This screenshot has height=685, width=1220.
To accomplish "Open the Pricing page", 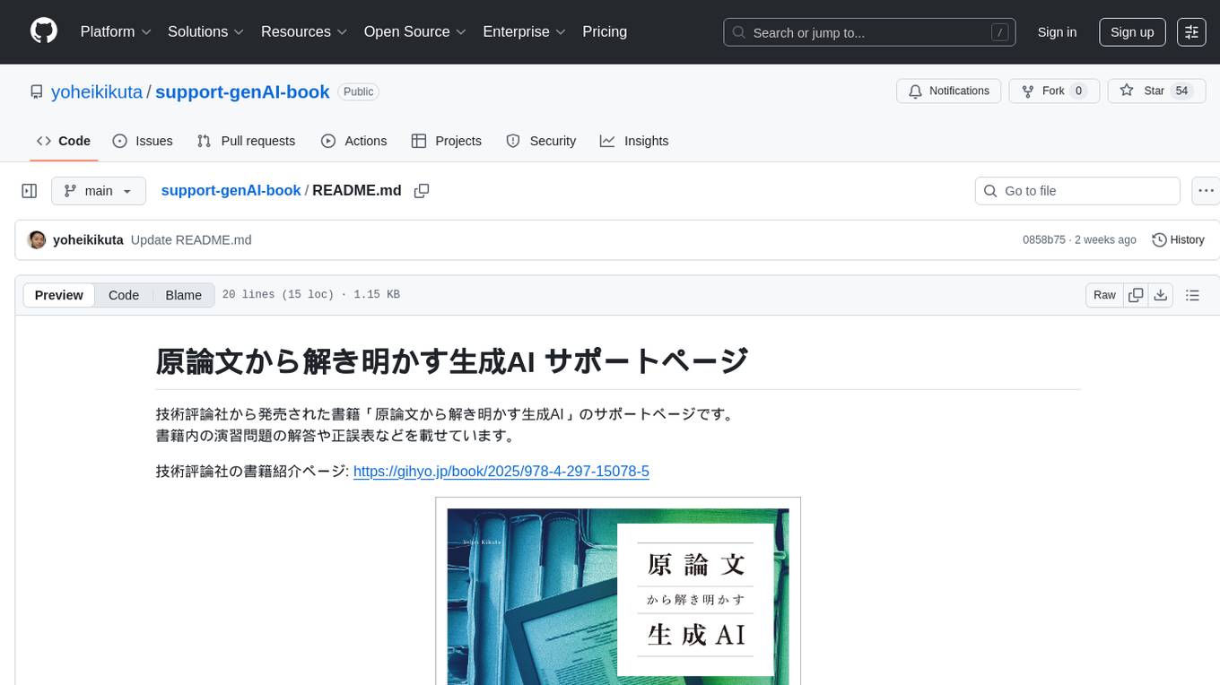I will 605,31.
